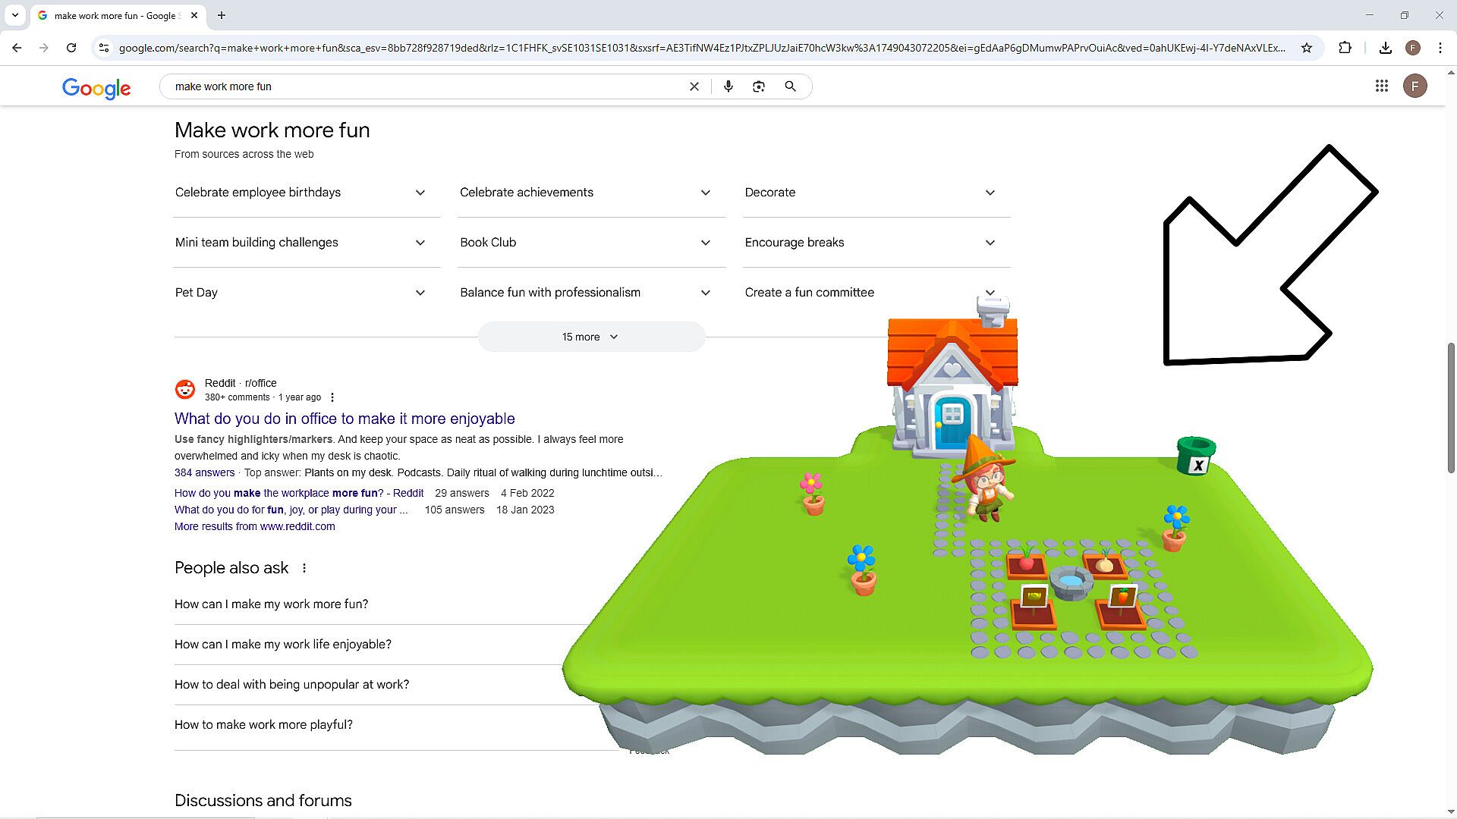
Task: Switch to the make work more fun tab
Action: pos(114,15)
